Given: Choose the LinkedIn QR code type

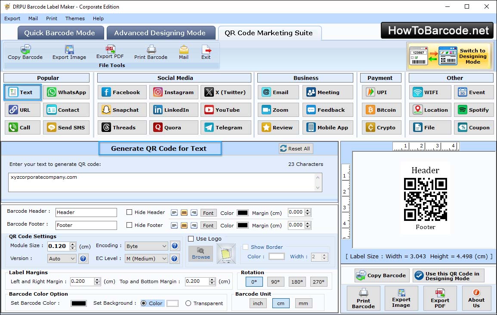Looking at the screenshot, I should 174,110.
